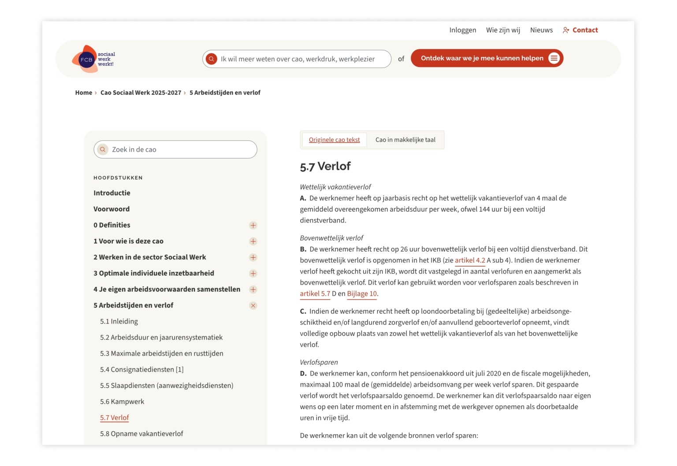Click the Zoek in de cao field

click(x=181, y=150)
